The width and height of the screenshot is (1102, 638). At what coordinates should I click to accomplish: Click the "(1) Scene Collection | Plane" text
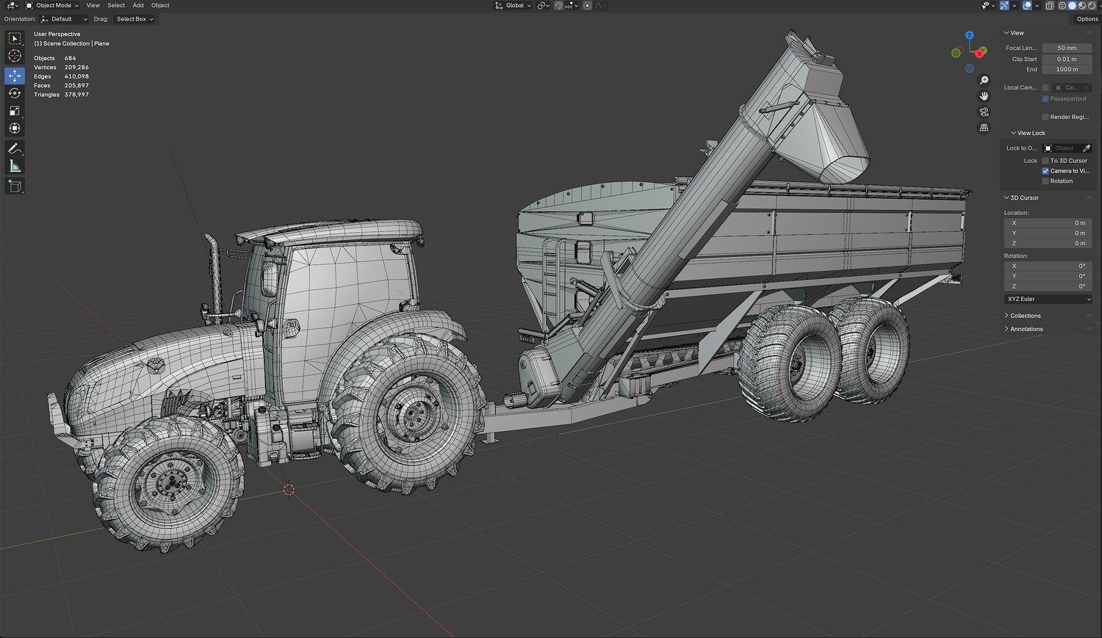[x=71, y=43]
